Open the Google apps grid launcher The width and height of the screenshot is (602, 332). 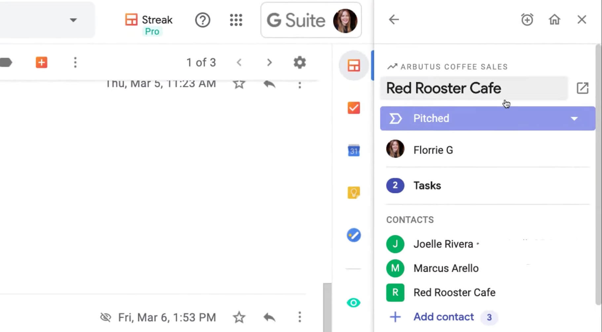pyautogui.click(x=236, y=20)
